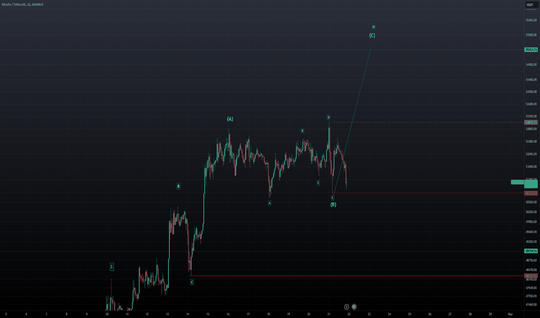This screenshot has height=318, width=540.
Task: Click the green current price box on axis
Action: [x=531, y=184]
